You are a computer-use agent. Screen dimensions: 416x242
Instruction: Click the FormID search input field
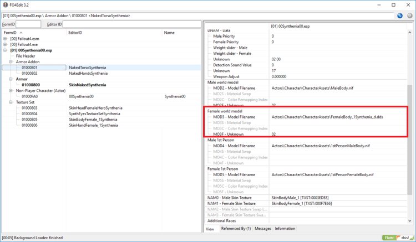click(28, 24)
